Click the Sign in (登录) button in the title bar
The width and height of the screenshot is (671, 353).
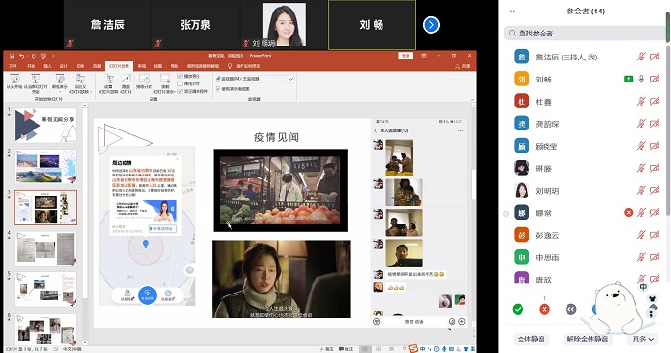coord(405,56)
